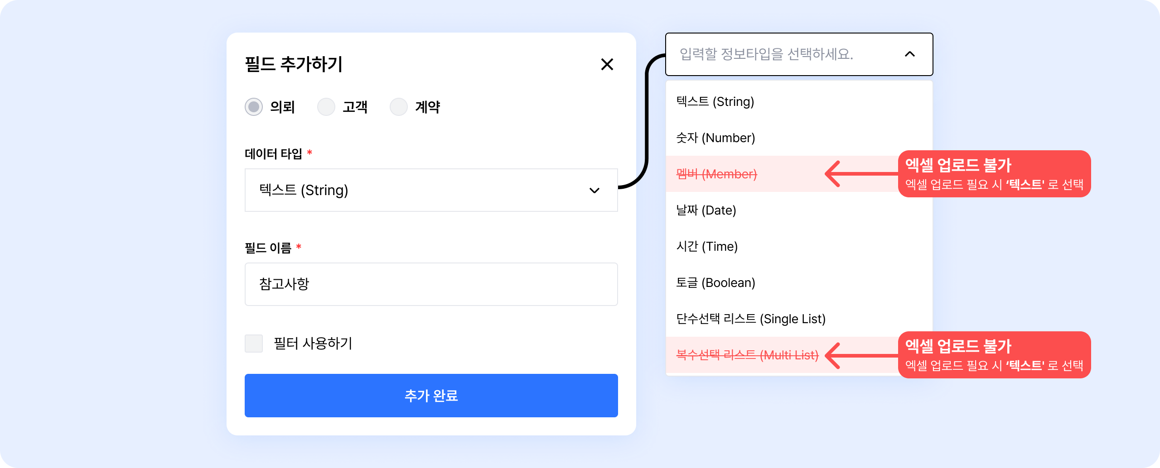Select the 의뢰 radio button
1160x468 pixels.
tap(254, 107)
